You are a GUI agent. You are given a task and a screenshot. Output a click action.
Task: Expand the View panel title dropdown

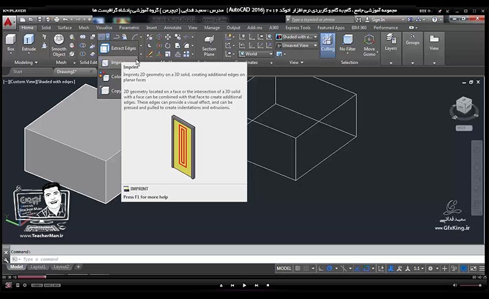point(296,62)
